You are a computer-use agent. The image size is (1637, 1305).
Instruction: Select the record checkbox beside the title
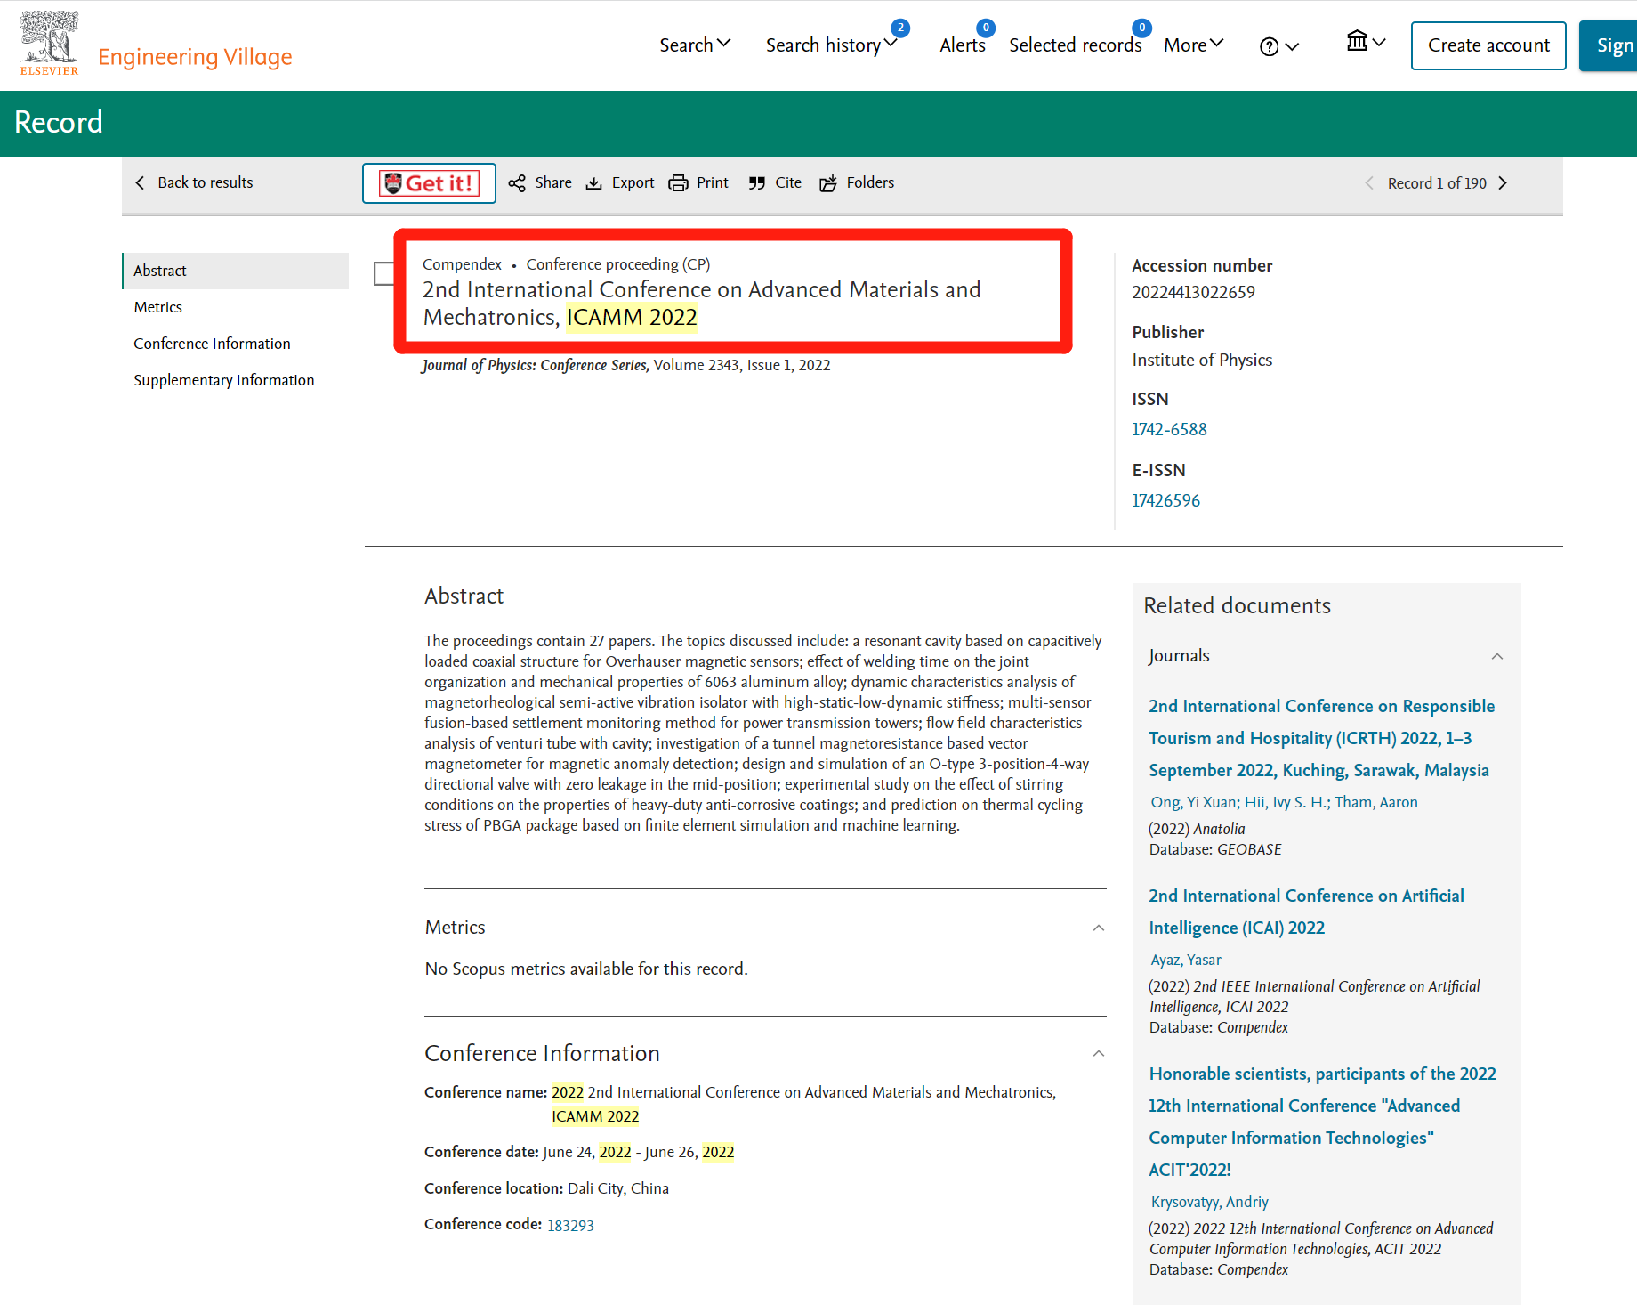tap(384, 273)
